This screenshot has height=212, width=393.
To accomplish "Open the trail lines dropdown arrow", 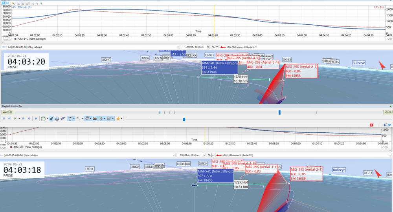I will coord(82,119).
